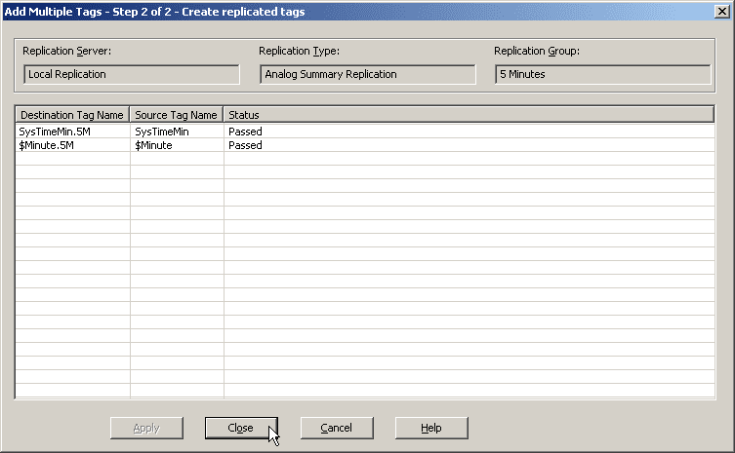
Task: Click the Cancel button
Action: point(337,428)
